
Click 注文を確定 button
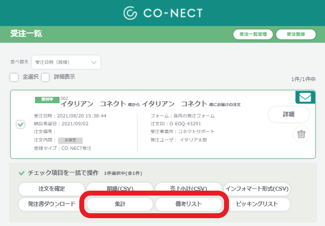coord(51,189)
